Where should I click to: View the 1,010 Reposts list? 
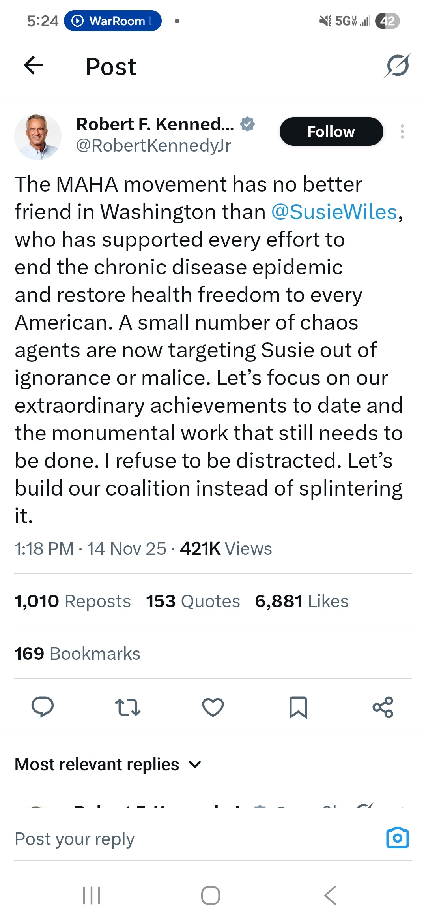point(73,601)
